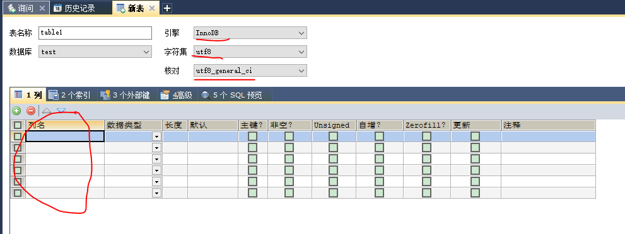Open the 5 个 SQL 预览 tab
The height and width of the screenshot is (234, 625).
pos(233,95)
